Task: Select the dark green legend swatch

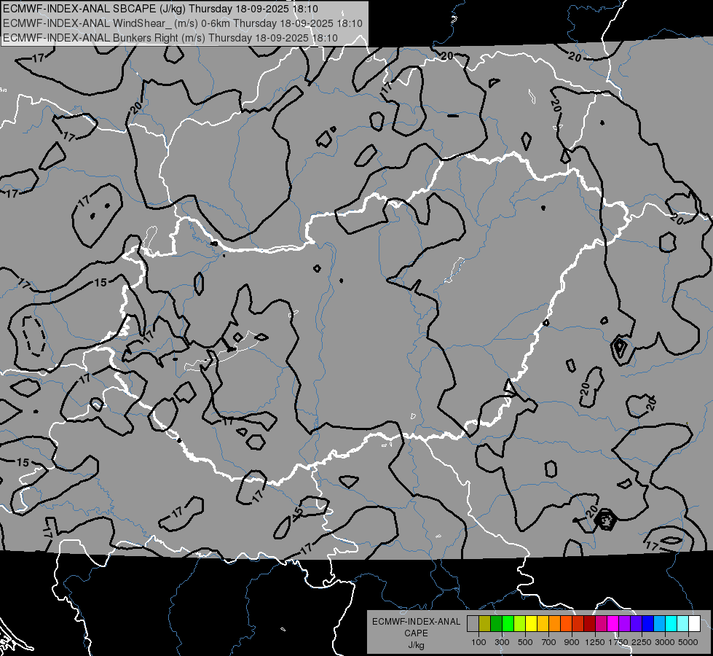Action: (x=496, y=624)
